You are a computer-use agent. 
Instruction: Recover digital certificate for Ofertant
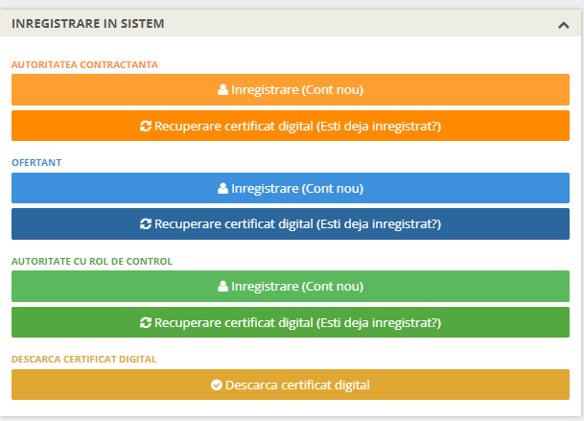[291, 223]
